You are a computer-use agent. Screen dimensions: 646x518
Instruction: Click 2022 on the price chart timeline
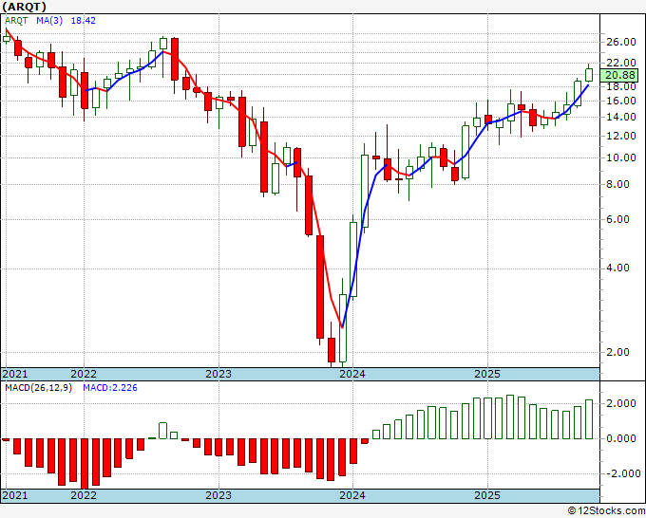tap(84, 374)
